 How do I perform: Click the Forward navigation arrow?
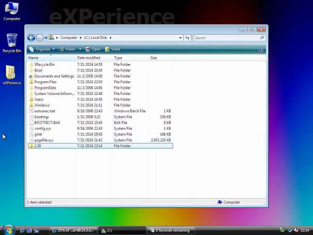click(40, 38)
